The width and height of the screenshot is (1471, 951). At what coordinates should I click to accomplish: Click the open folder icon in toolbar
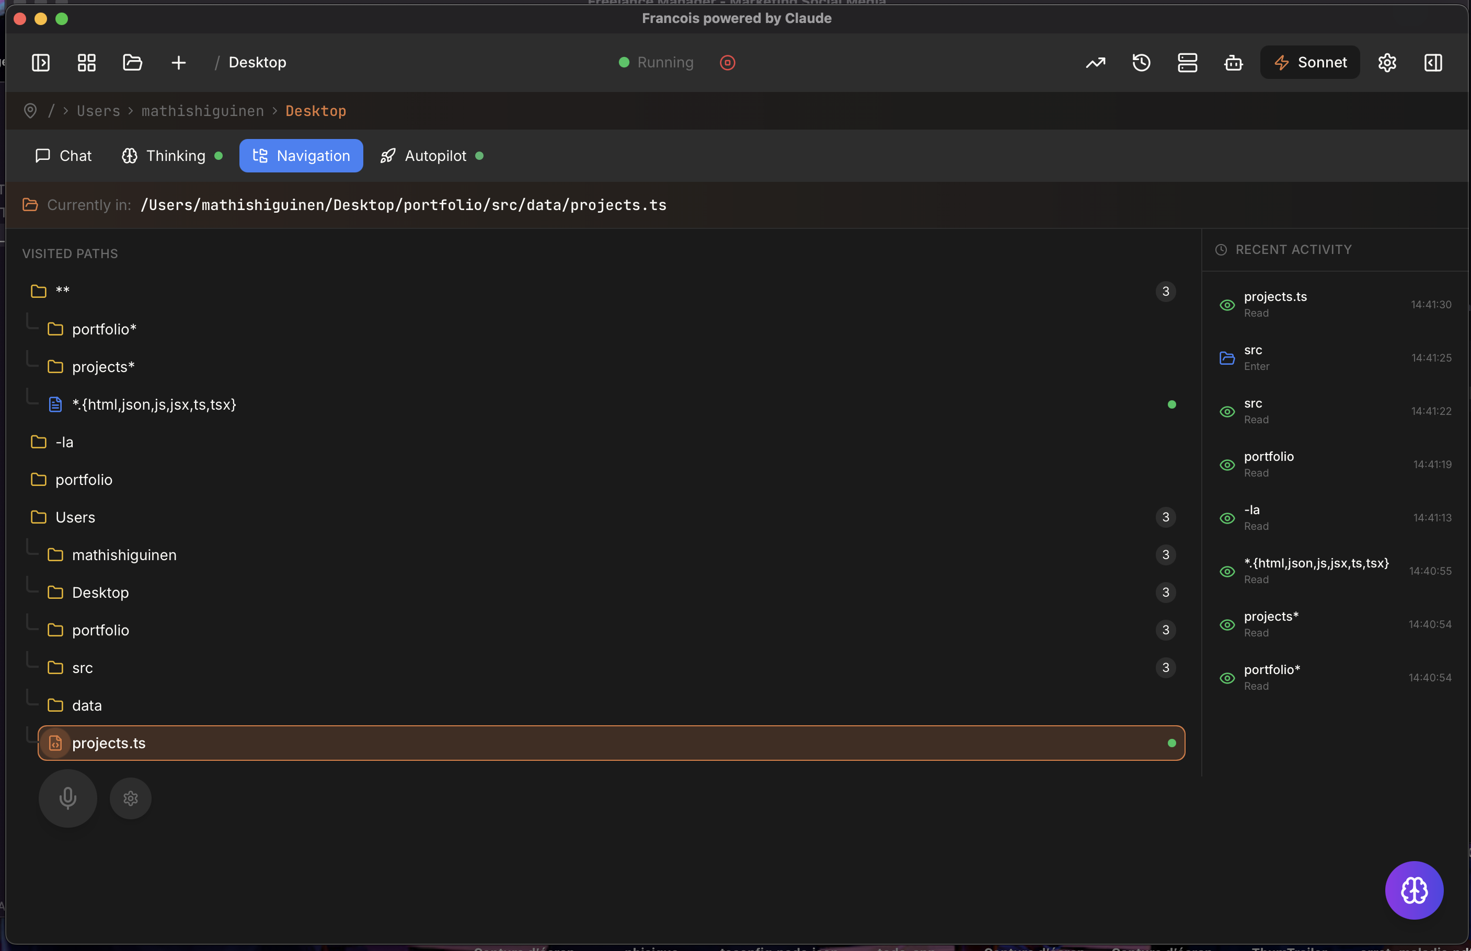132,62
